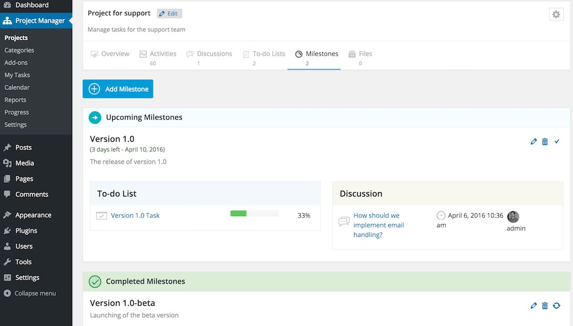The height and width of the screenshot is (326, 573).
Task: Open the email handling discussion link
Action: 379,225
